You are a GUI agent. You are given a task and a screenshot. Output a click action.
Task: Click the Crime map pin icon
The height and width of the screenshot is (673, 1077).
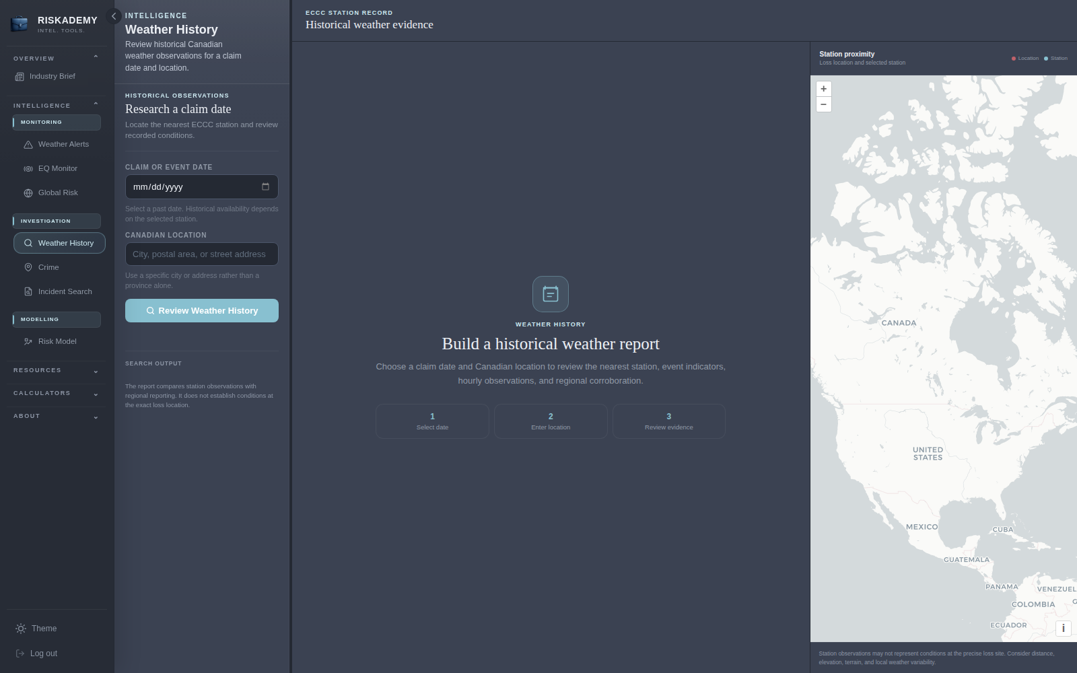(28, 267)
